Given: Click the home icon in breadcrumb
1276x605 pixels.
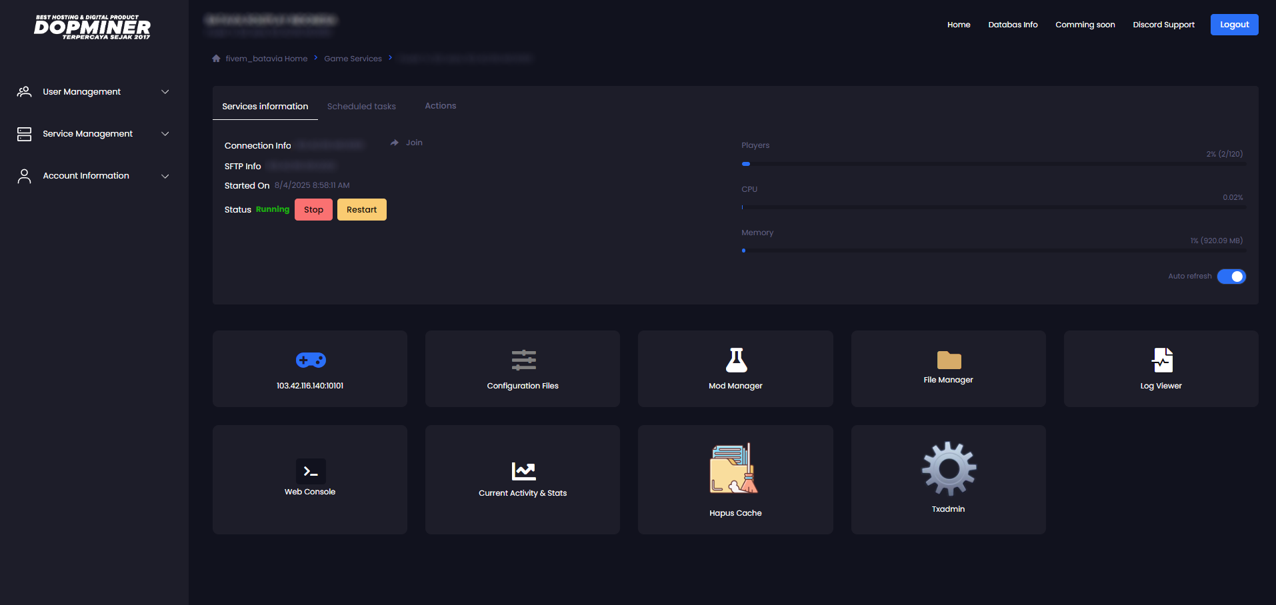Looking at the screenshot, I should (x=216, y=59).
